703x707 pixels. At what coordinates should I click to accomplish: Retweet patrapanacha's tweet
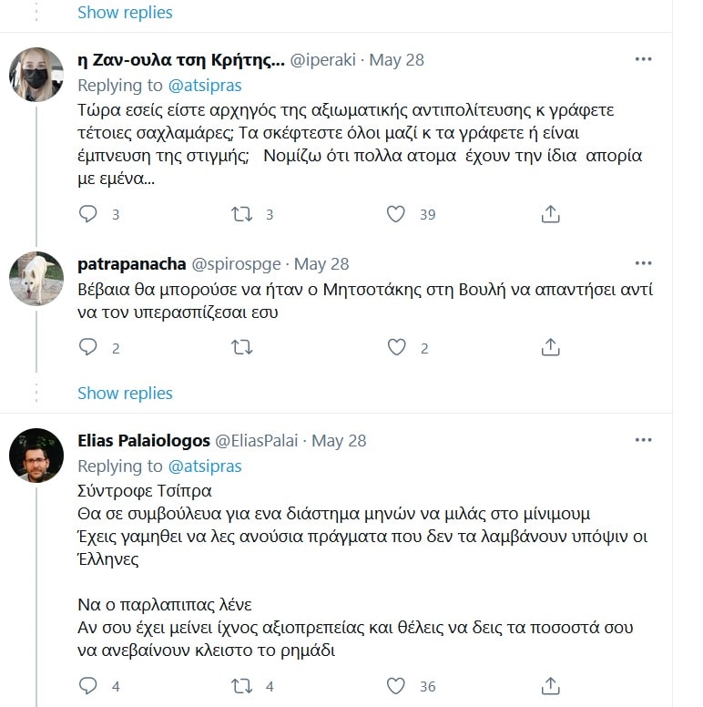[242, 348]
